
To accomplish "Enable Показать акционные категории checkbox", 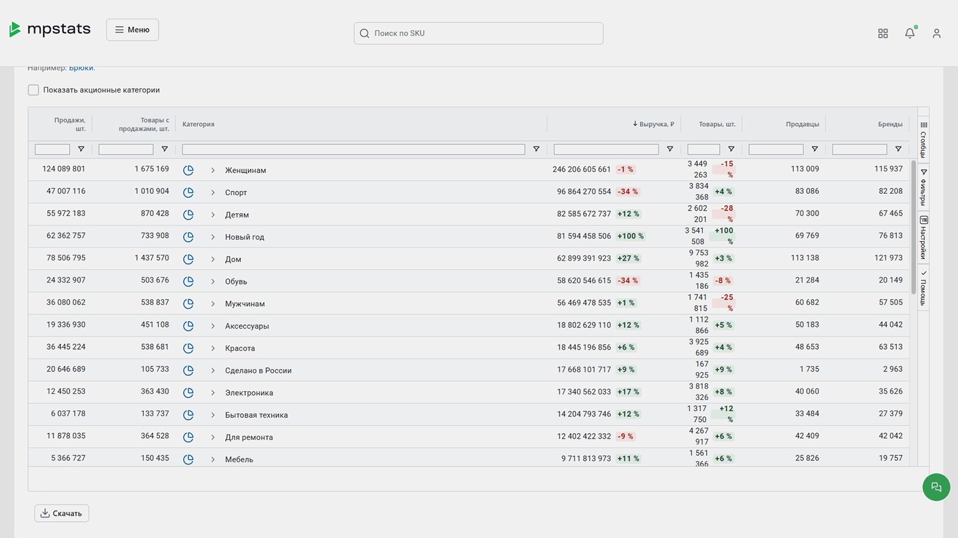I will click(x=34, y=90).
